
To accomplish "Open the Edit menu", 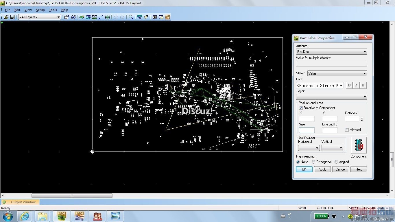I will tap(17, 10).
